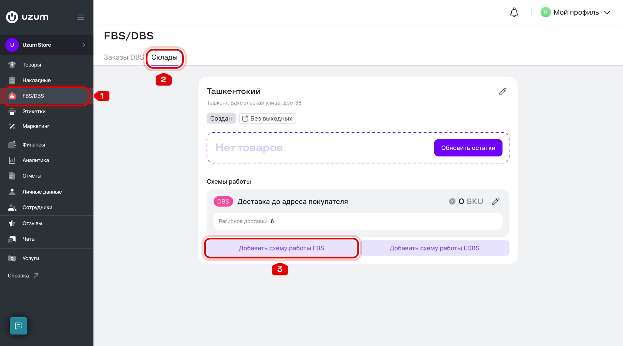The height and width of the screenshot is (346, 623).
Task: Click the Этикетки printer icon
Action: click(x=12, y=111)
